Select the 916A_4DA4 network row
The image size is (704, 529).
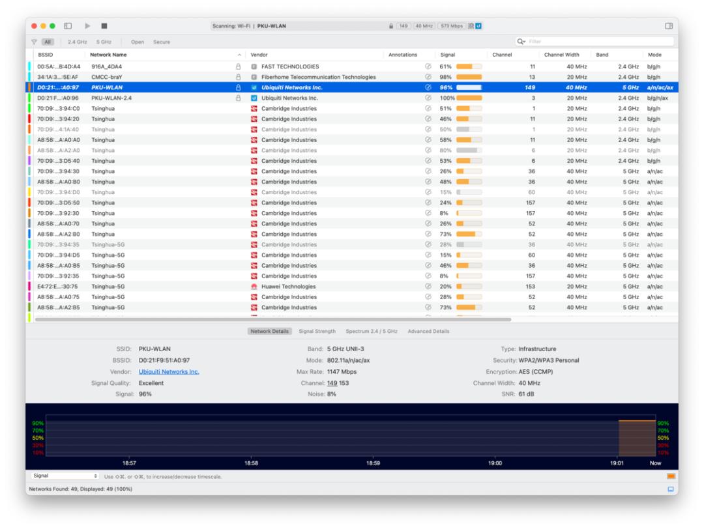352,66
